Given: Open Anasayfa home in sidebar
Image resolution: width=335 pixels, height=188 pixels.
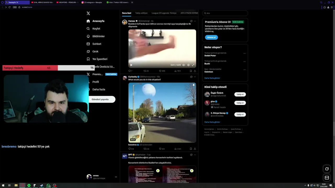Looking at the screenshot, I should 96,21.
